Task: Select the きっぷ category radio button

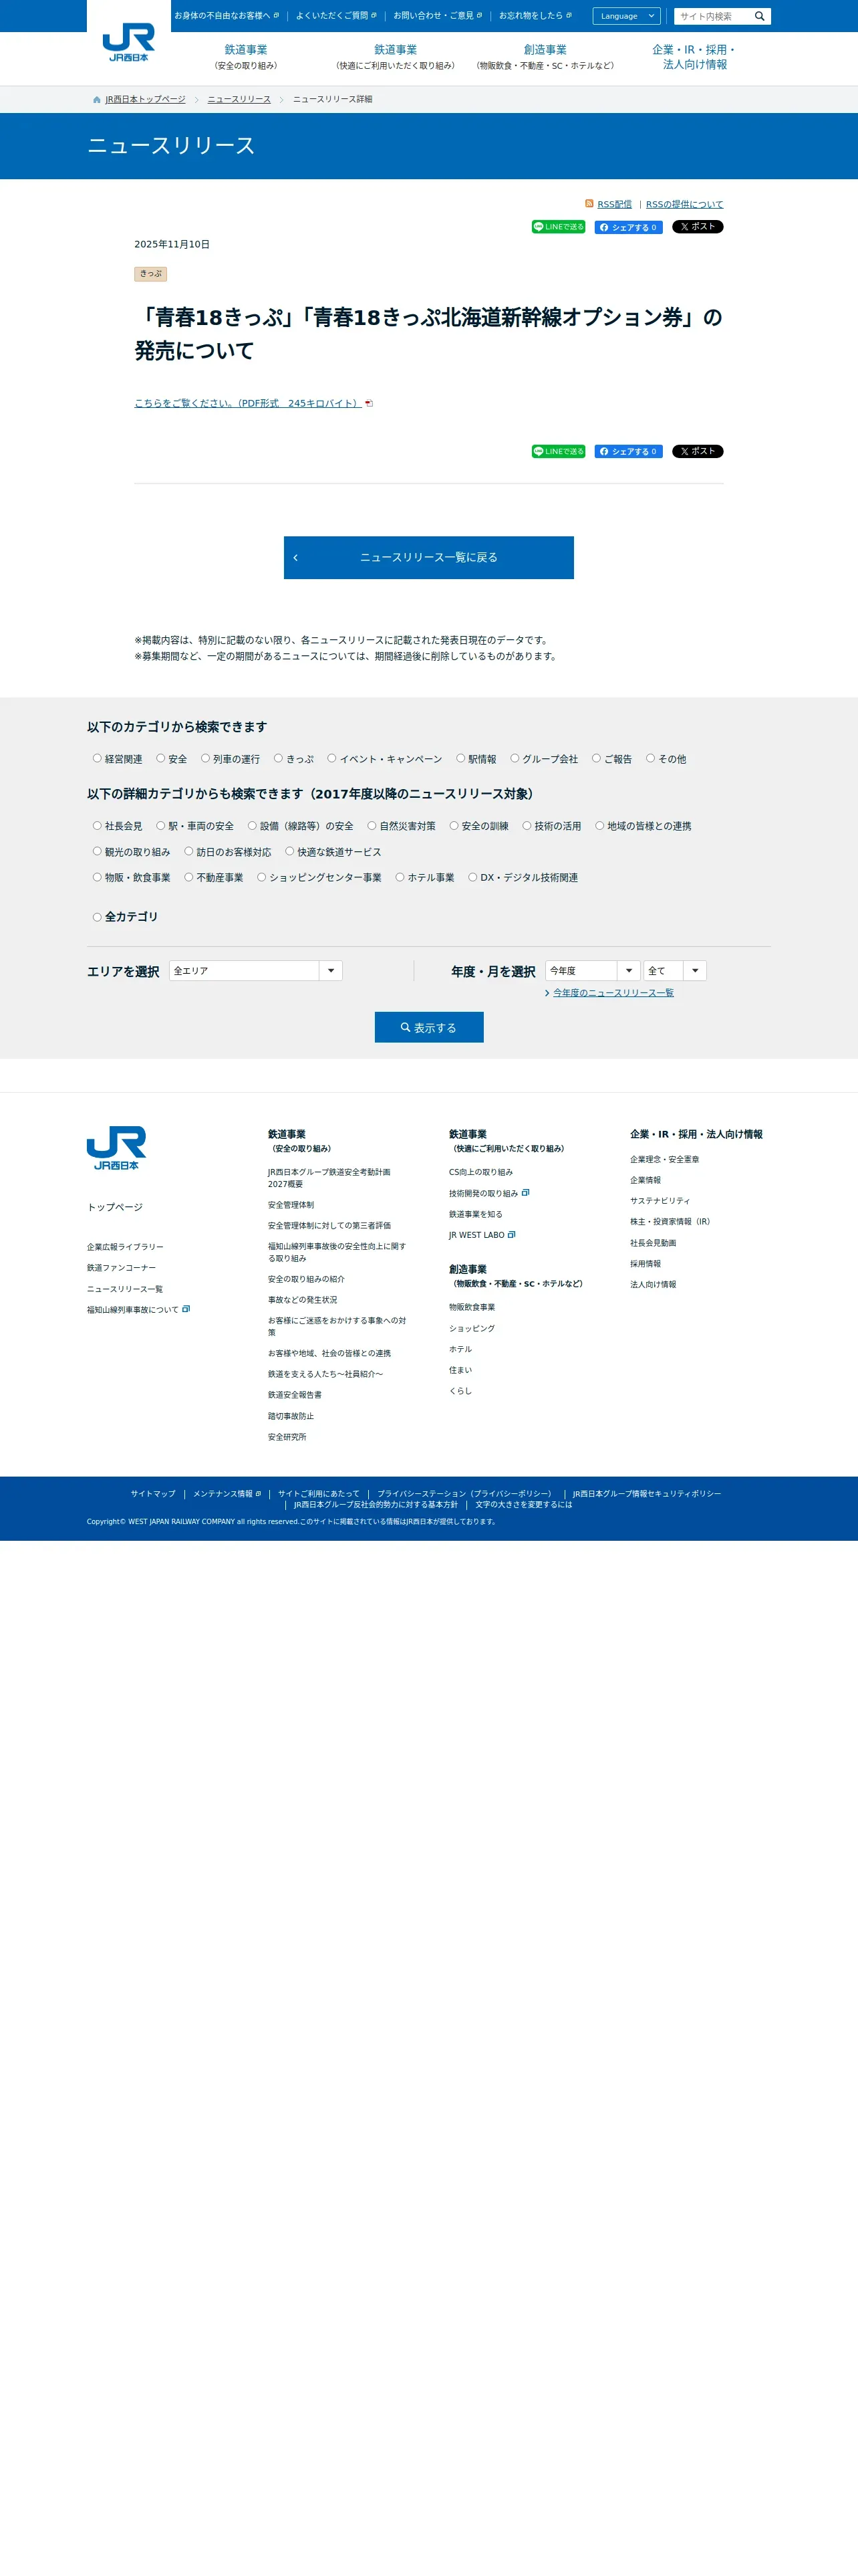Action: coord(279,759)
